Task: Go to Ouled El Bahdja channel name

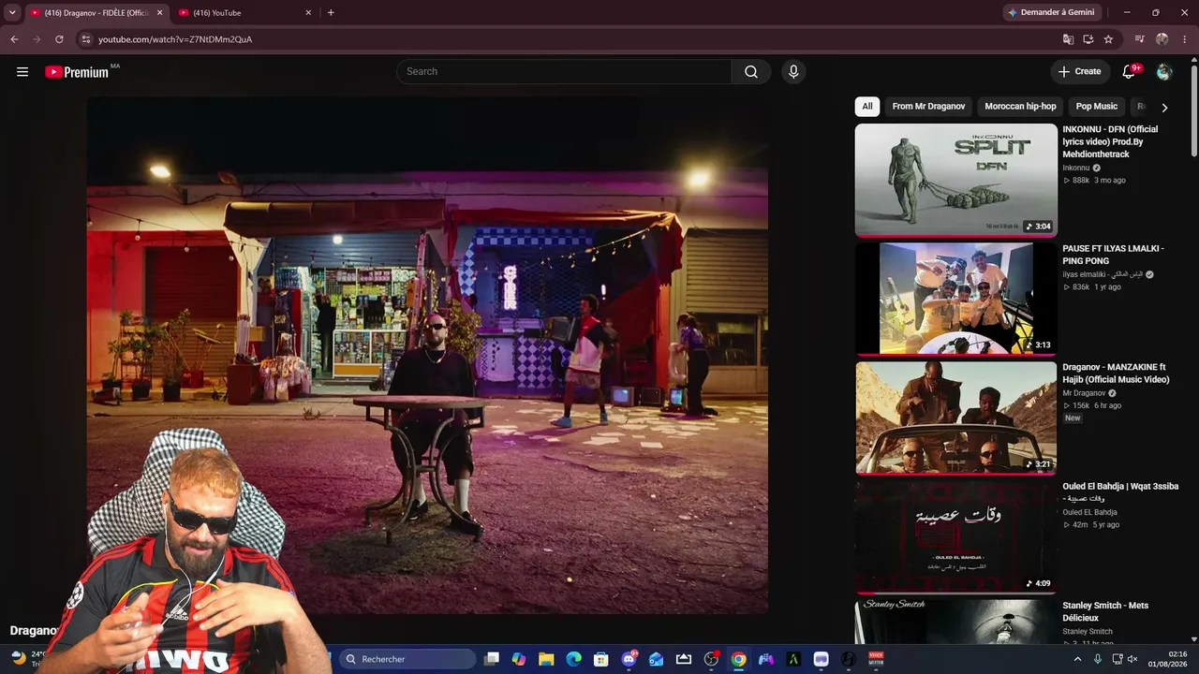Action: tap(1089, 513)
